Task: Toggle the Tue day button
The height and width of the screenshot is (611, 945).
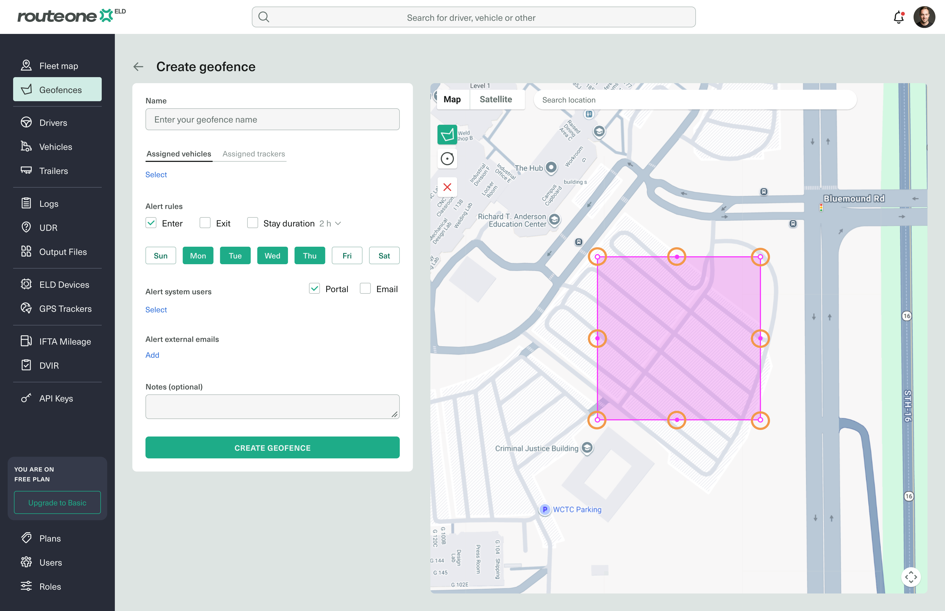Action: click(235, 255)
